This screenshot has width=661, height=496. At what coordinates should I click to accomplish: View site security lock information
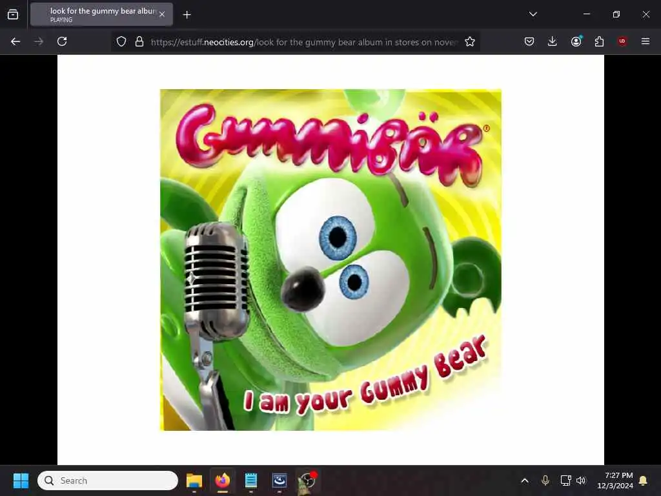139,41
